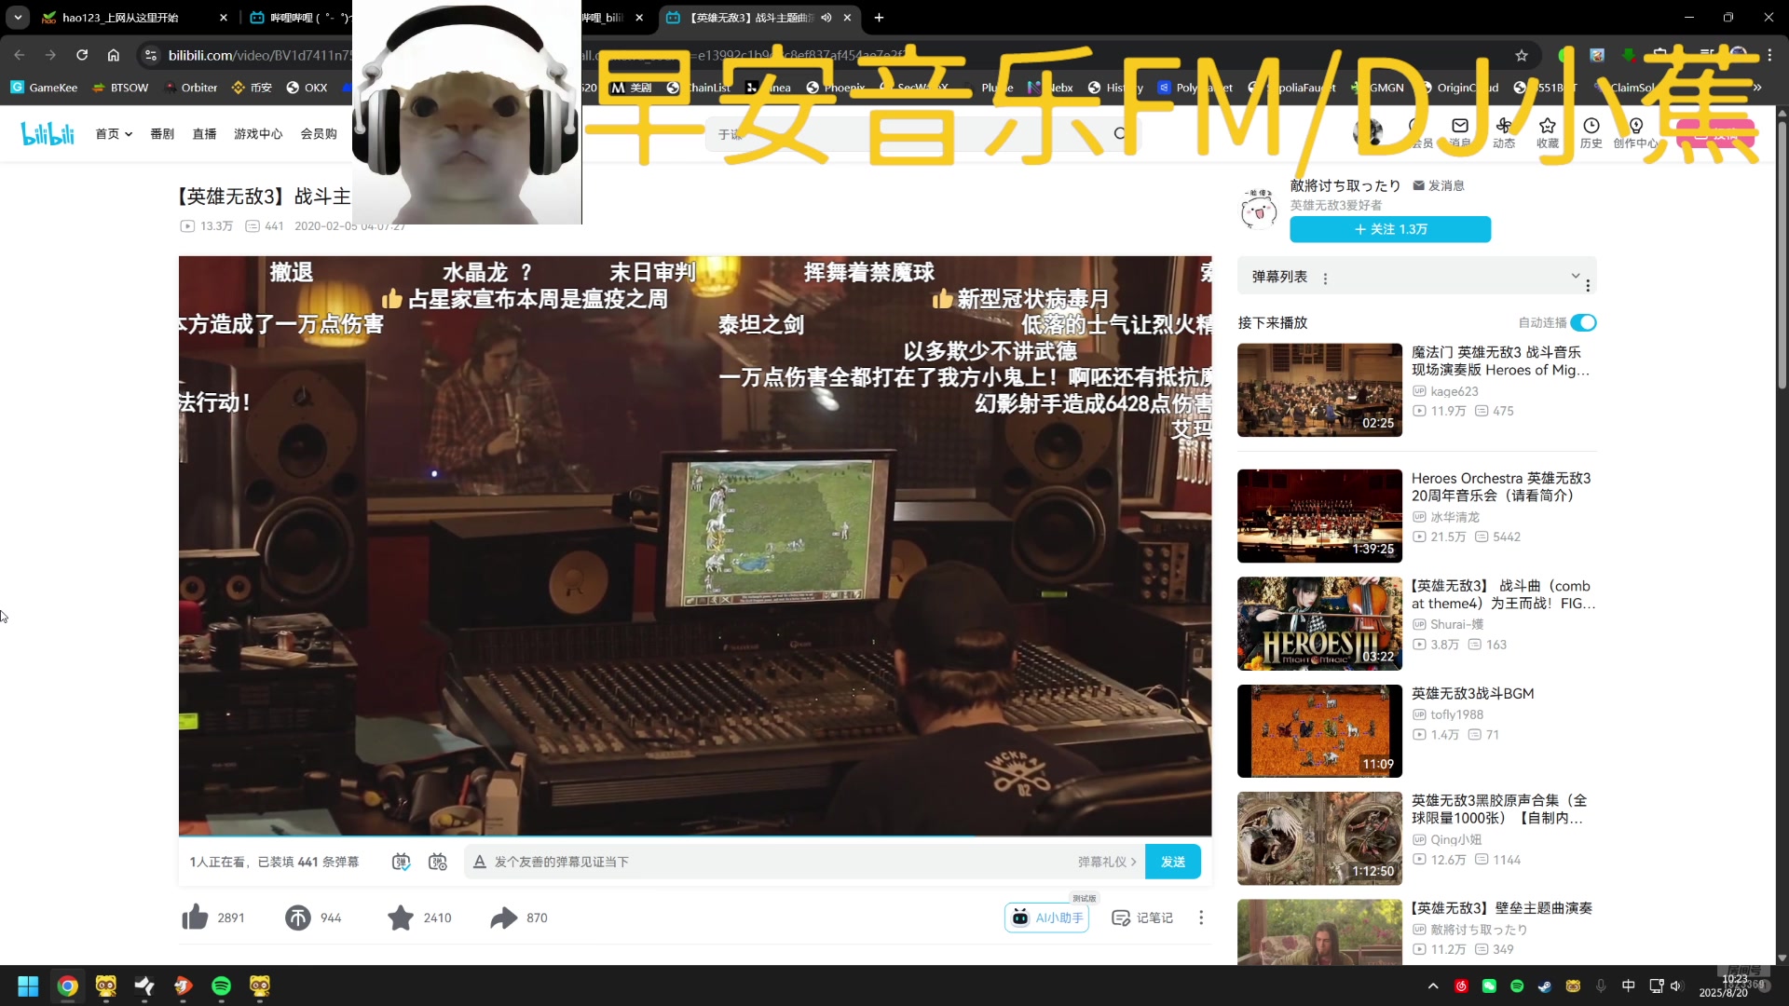Open 消息 messages icon
This screenshot has width=1789, height=1006.
(1460, 132)
